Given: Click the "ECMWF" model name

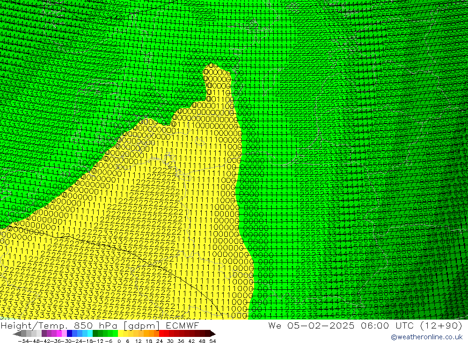Looking at the screenshot, I should tap(182, 325).
